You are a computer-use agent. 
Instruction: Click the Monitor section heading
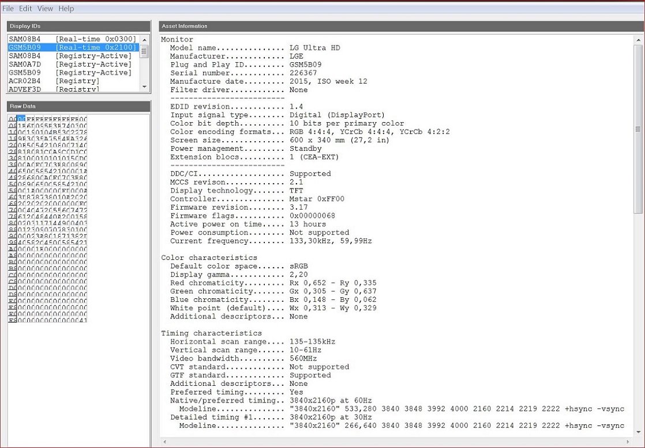coord(177,39)
